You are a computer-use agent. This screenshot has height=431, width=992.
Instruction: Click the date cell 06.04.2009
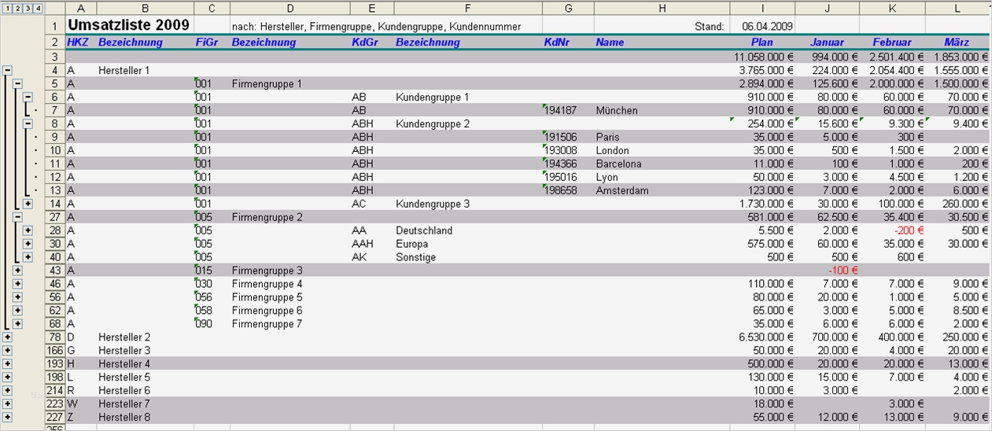[762, 26]
